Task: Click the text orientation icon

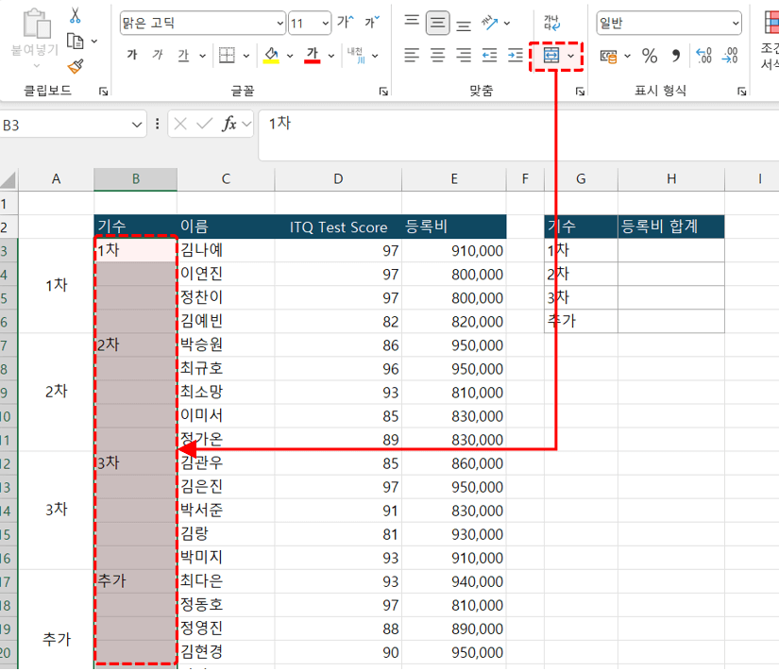Action: click(x=489, y=23)
